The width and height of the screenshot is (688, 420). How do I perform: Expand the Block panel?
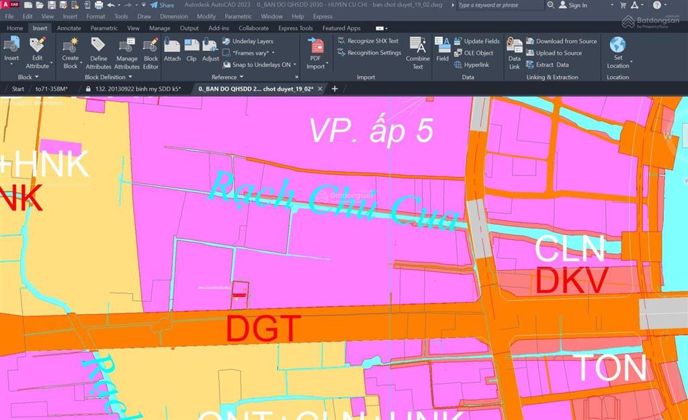tap(28, 77)
